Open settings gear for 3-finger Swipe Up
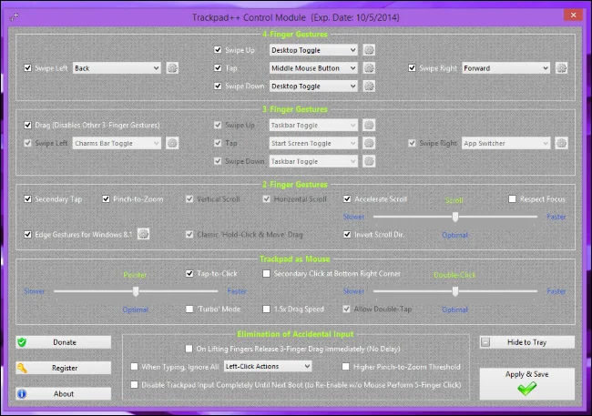This screenshot has height=416, width=592. (369, 125)
